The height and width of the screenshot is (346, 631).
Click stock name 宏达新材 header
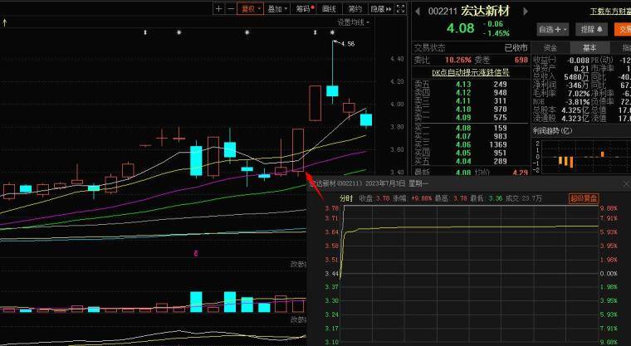486,11
